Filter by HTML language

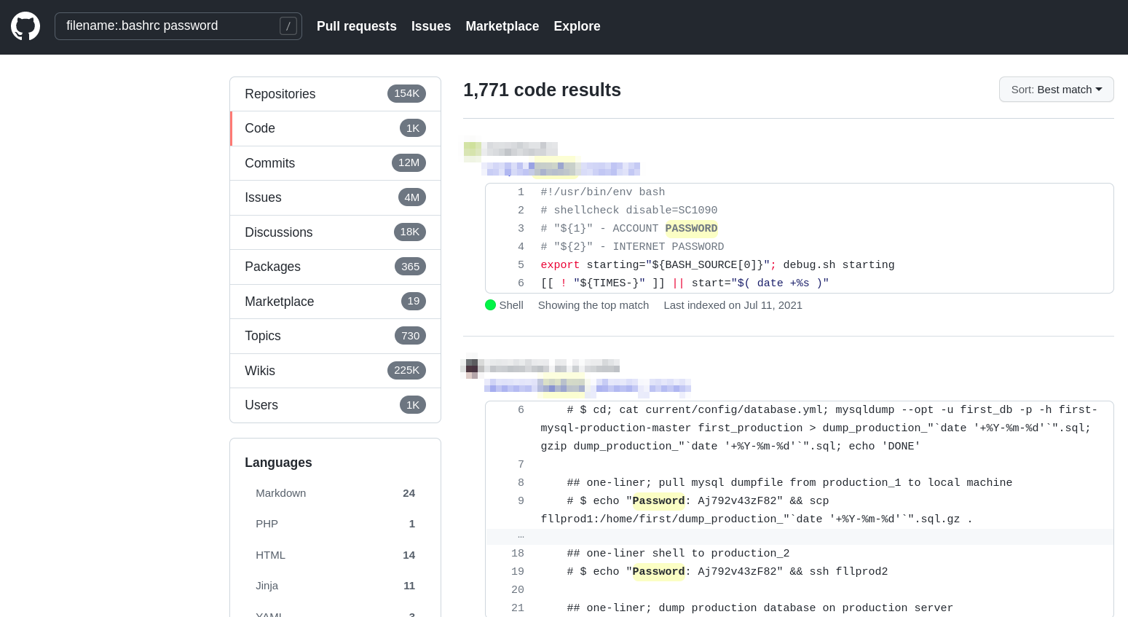click(x=335, y=555)
